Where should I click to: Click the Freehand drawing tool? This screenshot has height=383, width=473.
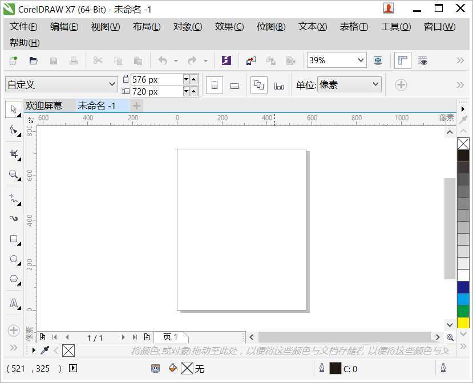(x=14, y=198)
